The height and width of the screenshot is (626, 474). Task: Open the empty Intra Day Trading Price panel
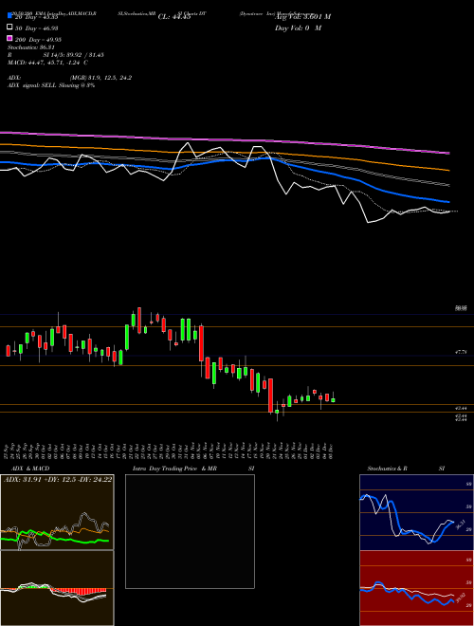190,531
